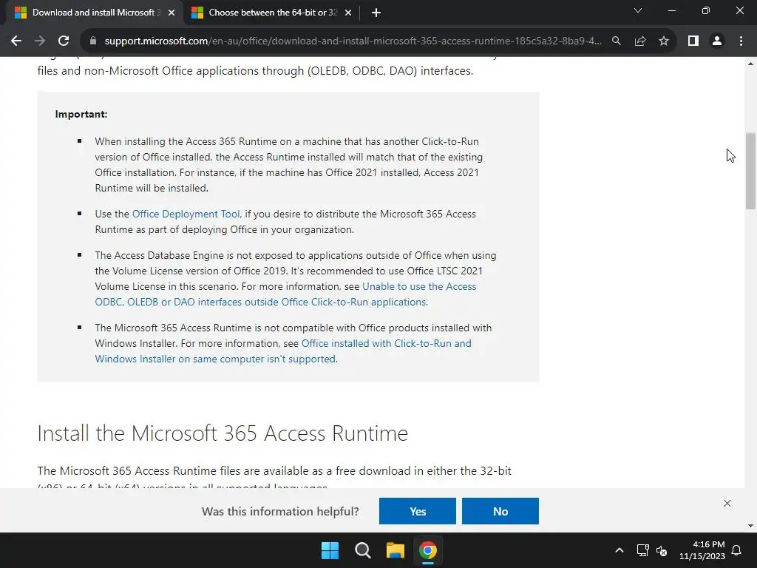The height and width of the screenshot is (568, 757).
Task: Click the page's vertical scrollbar thumb
Action: click(x=750, y=171)
